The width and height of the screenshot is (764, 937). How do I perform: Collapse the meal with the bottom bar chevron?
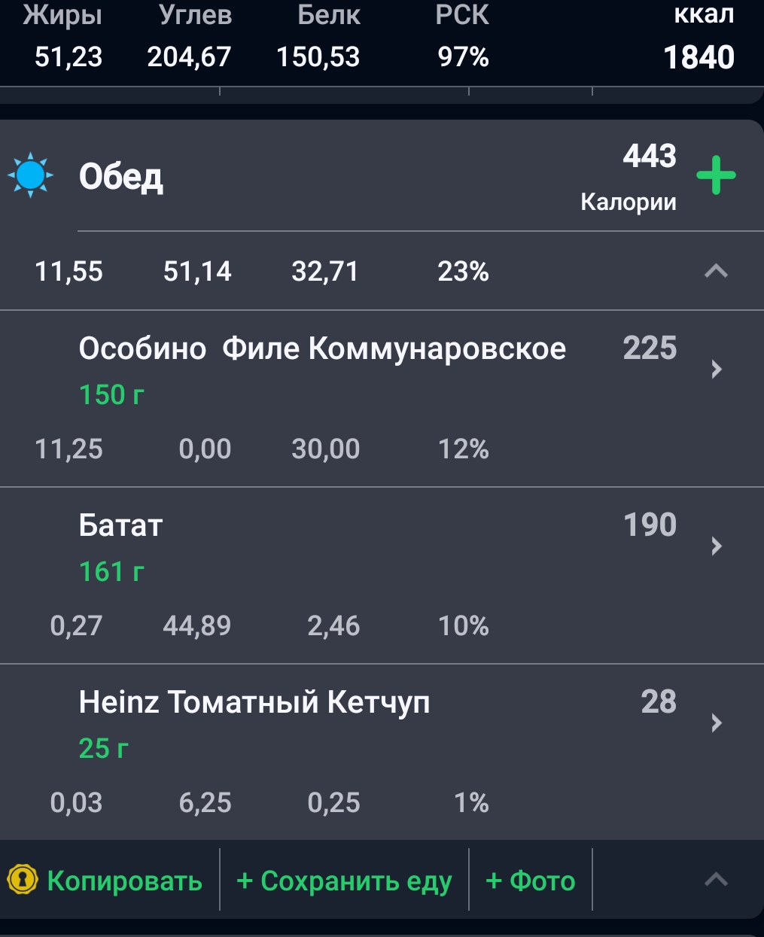click(x=716, y=879)
